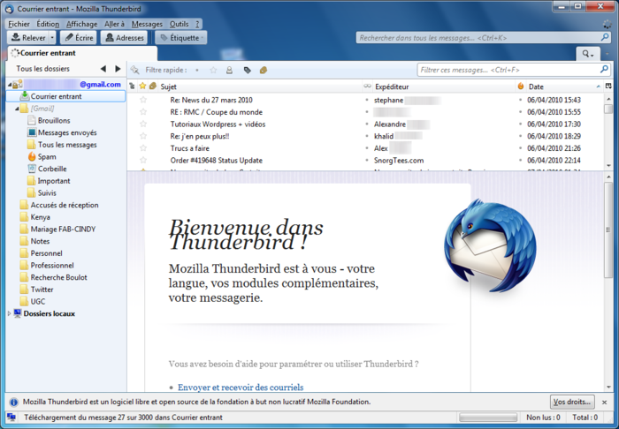
Task: Open the ? help menu
Action: pyautogui.click(x=197, y=24)
